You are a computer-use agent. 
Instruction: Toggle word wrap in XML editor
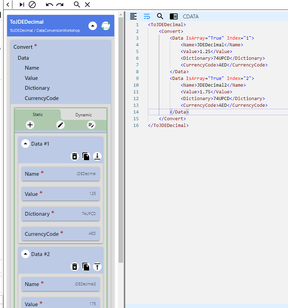[147, 16]
